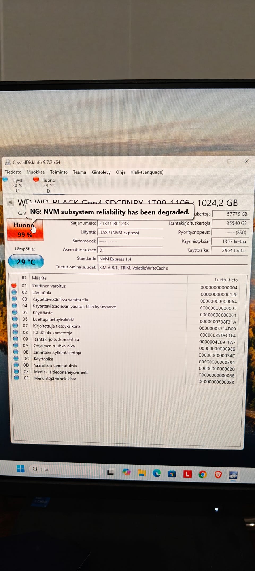This screenshot has height=571, width=255.
Task: Click raw value 0000000738F31A
Action: (218, 322)
